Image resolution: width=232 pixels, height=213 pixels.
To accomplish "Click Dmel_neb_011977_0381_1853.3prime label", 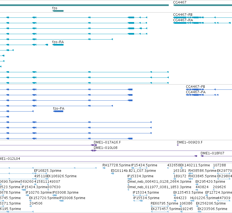I will tap(159, 187).
